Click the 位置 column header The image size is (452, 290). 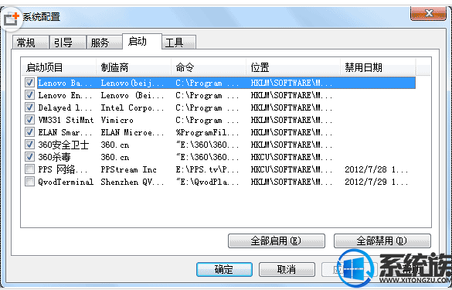pyautogui.click(x=293, y=68)
